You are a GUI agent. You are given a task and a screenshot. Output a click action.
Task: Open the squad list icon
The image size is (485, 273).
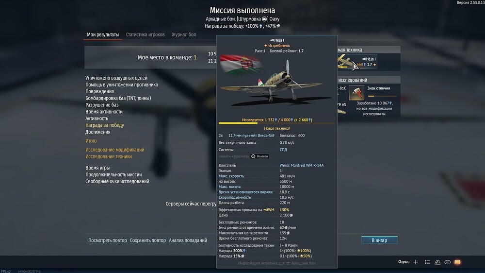(427, 262)
